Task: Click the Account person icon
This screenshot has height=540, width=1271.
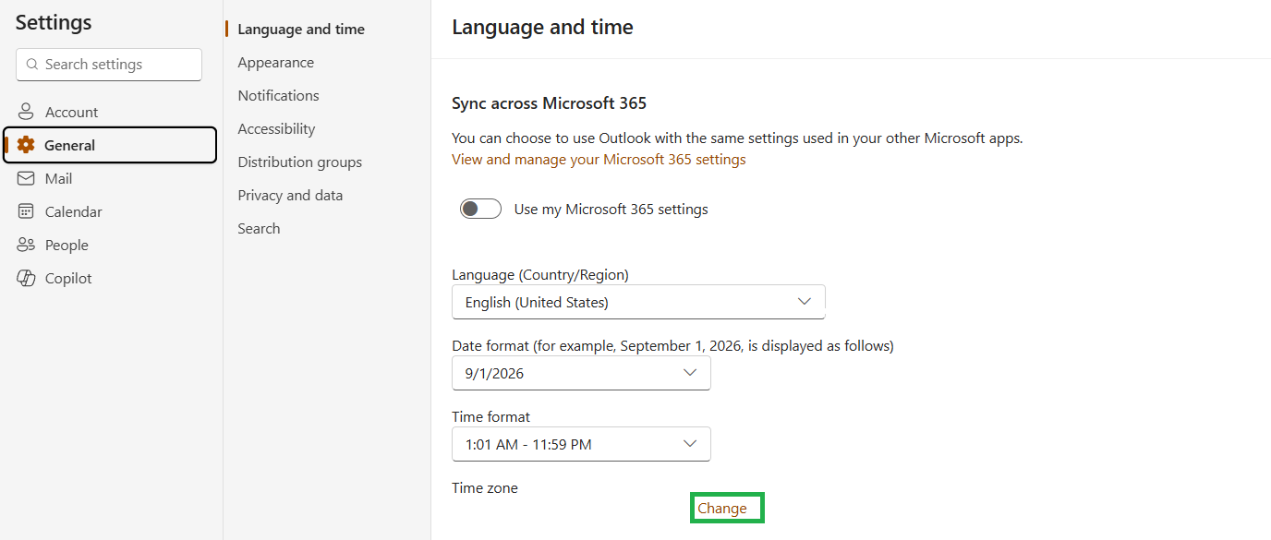Action: pyautogui.click(x=26, y=112)
